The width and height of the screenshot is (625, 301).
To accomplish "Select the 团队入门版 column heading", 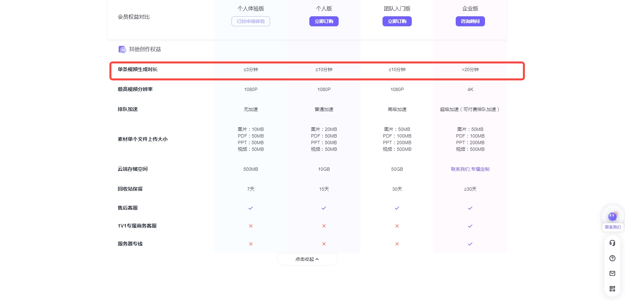I will [x=397, y=9].
